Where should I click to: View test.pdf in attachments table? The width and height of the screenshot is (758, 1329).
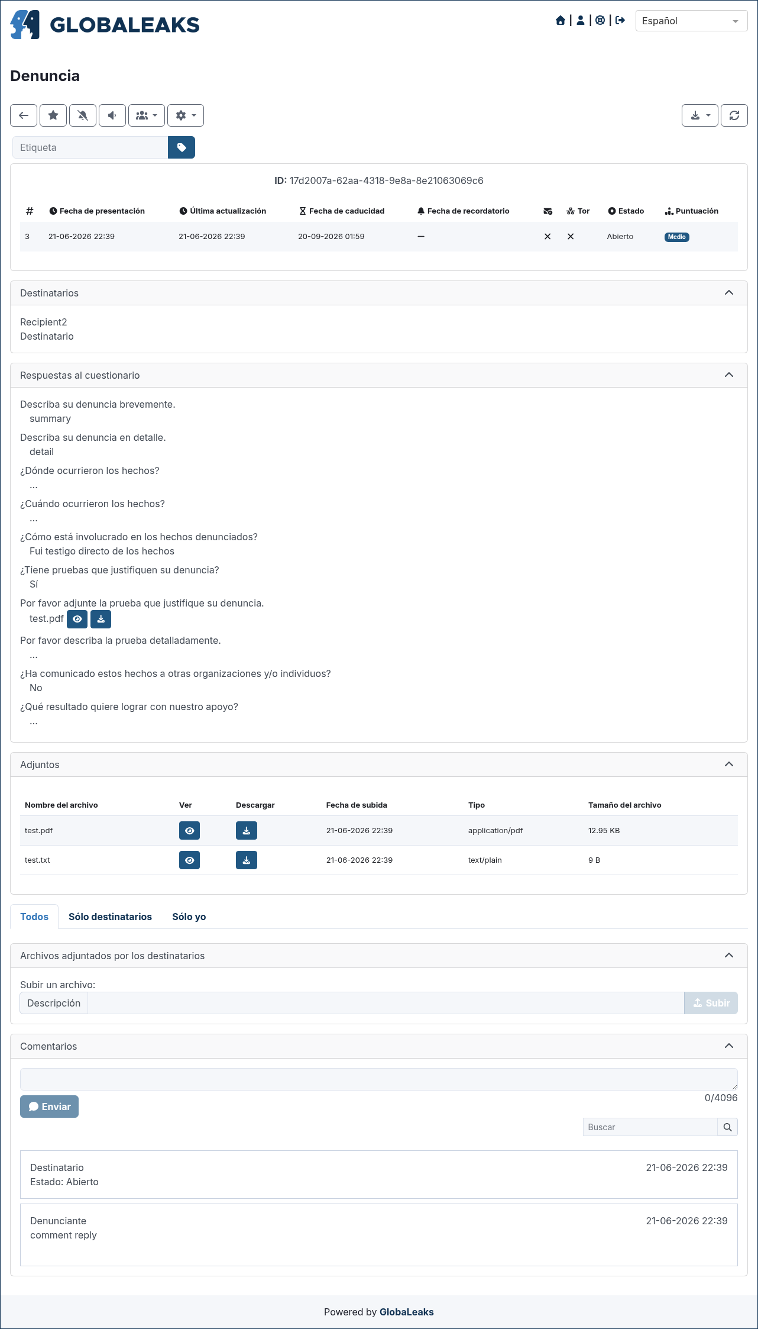tap(189, 831)
